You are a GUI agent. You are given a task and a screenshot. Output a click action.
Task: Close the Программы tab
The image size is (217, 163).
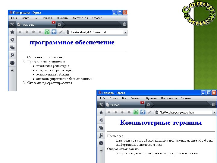click(54, 22)
